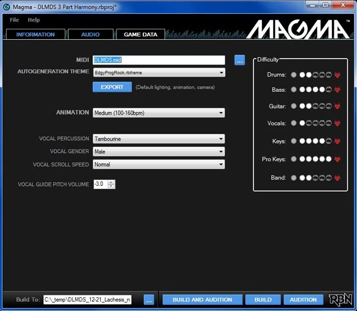Set Drums difficulty to the third dot

(x=315, y=74)
